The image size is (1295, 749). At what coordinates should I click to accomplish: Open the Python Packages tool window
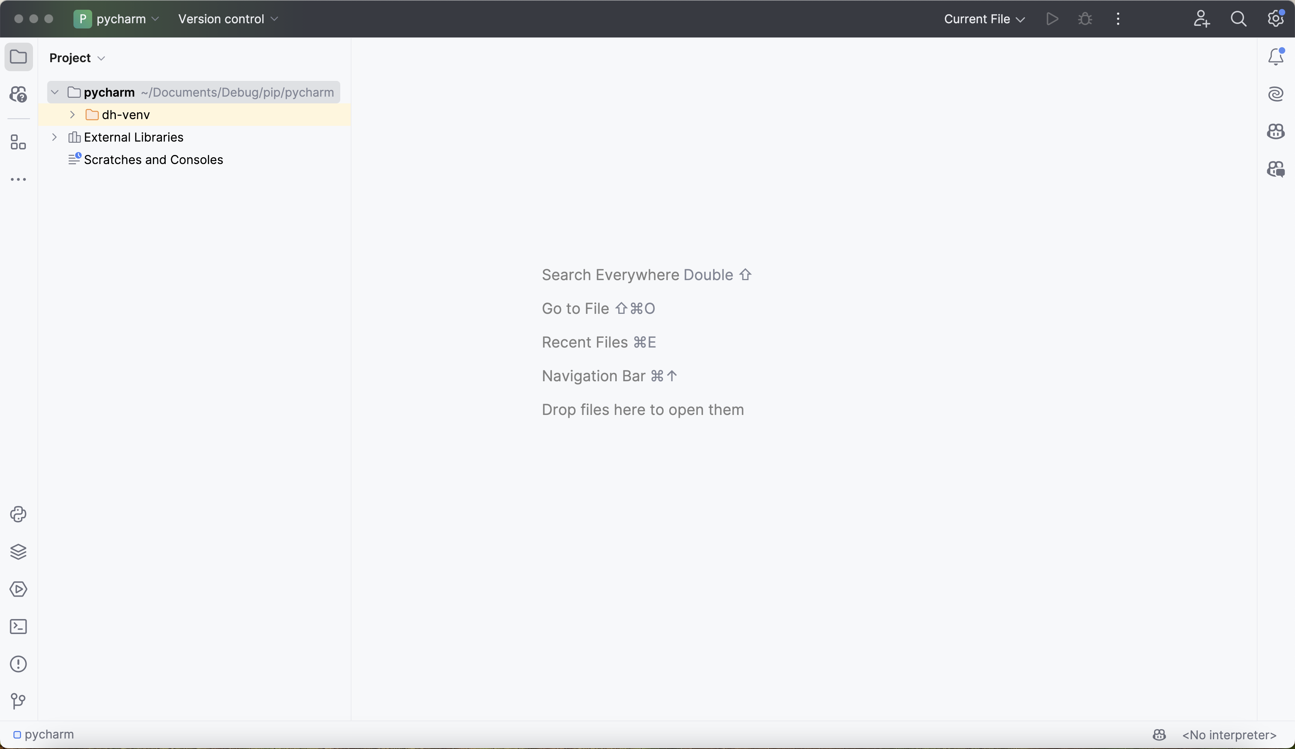pos(18,552)
